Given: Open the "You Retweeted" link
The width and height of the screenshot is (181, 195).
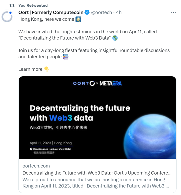Looking at the screenshot, I should pyautogui.click(x=33, y=5).
